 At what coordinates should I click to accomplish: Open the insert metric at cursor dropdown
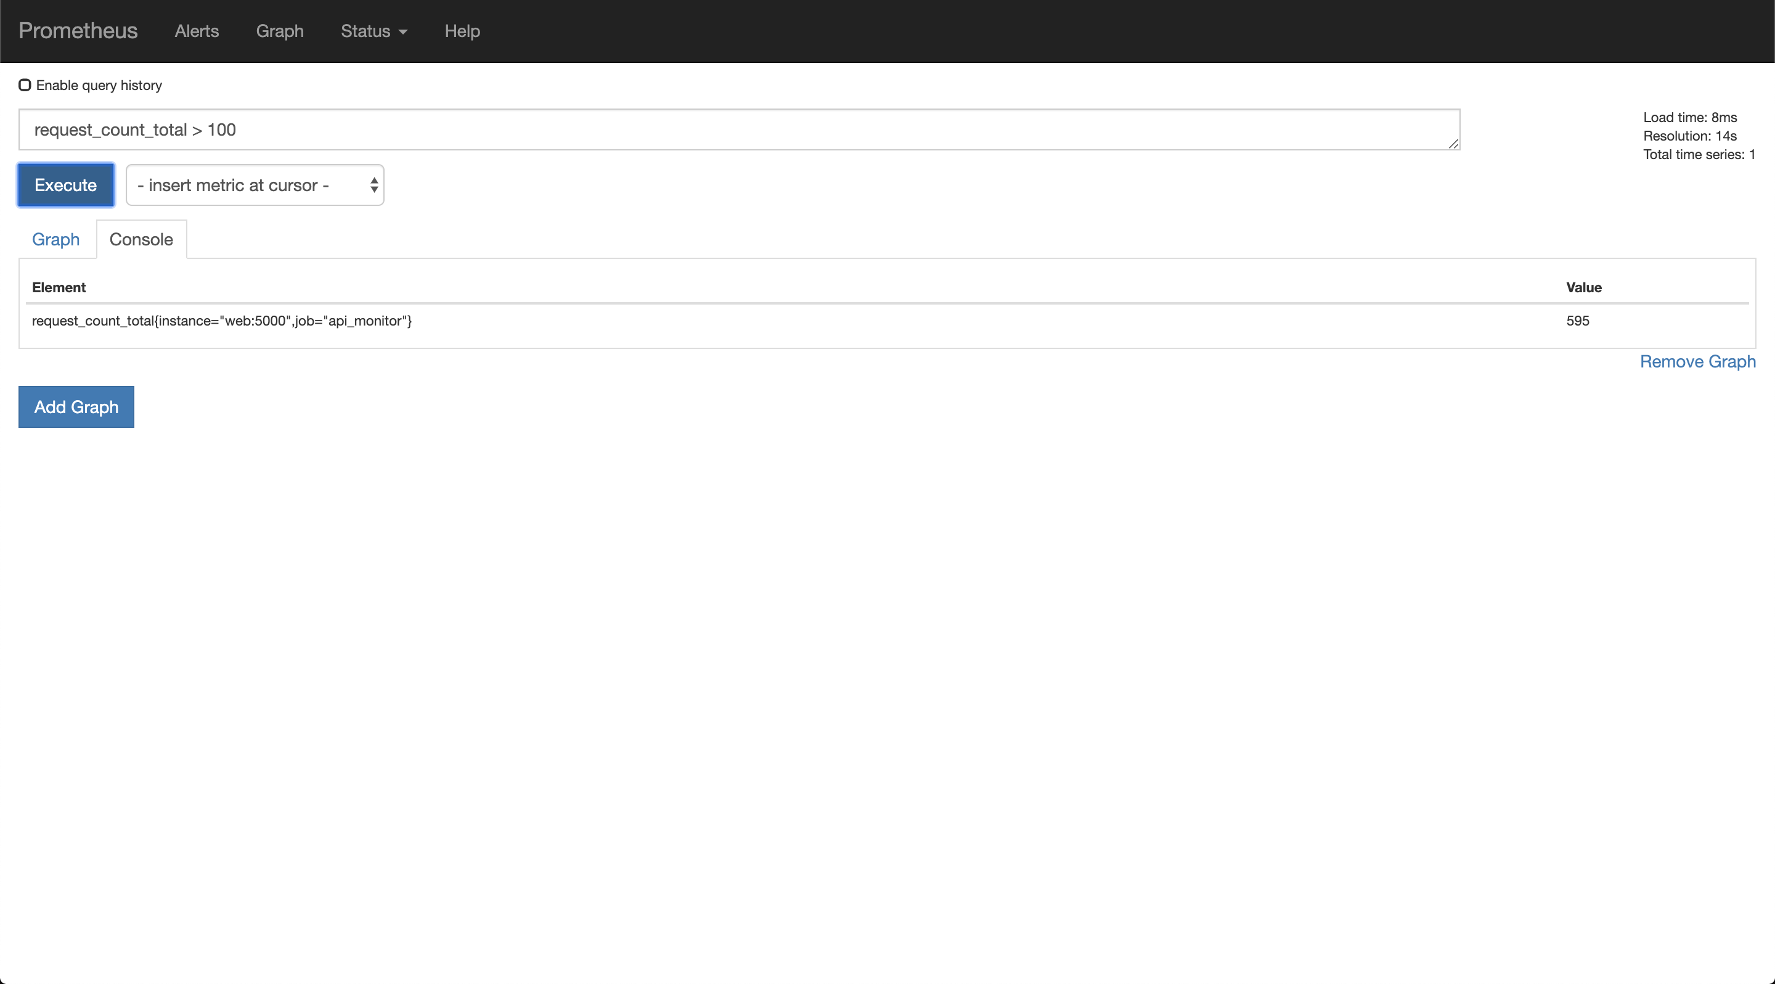255,185
